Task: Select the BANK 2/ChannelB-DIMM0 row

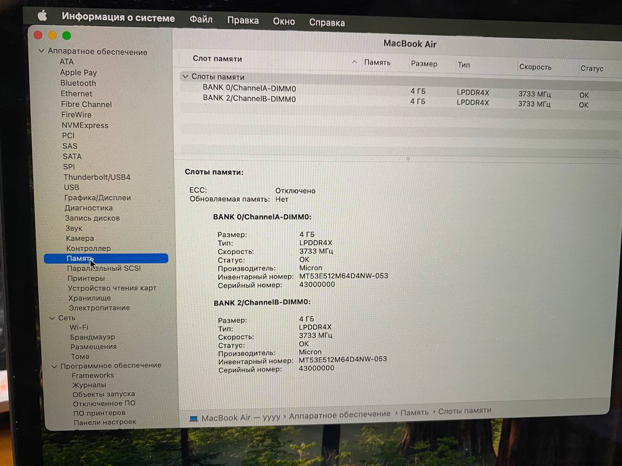Action: pyautogui.click(x=249, y=99)
